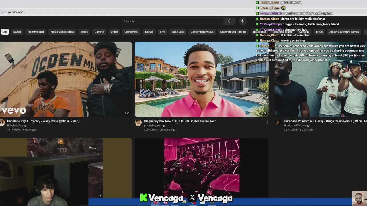Select the Live chip
The image size is (367, 206).
click(163, 32)
